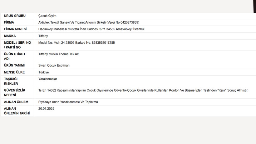Select the Siyah Çocuk Eşofman description
Image resolution: width=256 pixels, height=144 pixels.
(x=54, y=65)
